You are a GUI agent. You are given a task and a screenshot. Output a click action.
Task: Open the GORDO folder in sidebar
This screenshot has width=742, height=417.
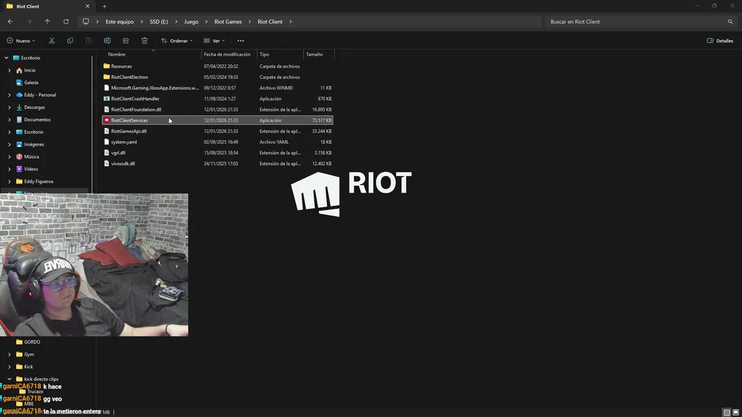(x=32, y=342)
